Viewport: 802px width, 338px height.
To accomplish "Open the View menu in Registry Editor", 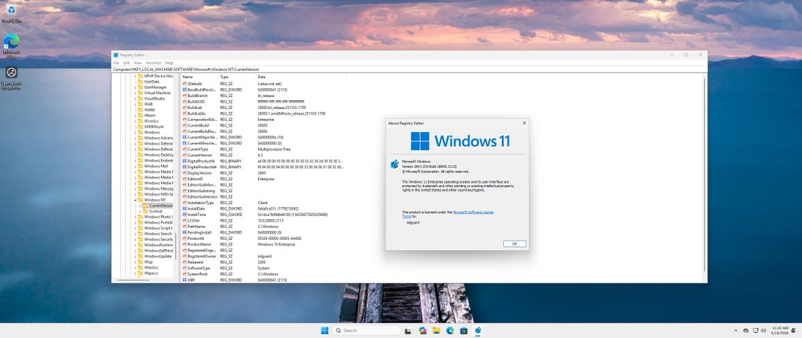I will pos(138,63).
